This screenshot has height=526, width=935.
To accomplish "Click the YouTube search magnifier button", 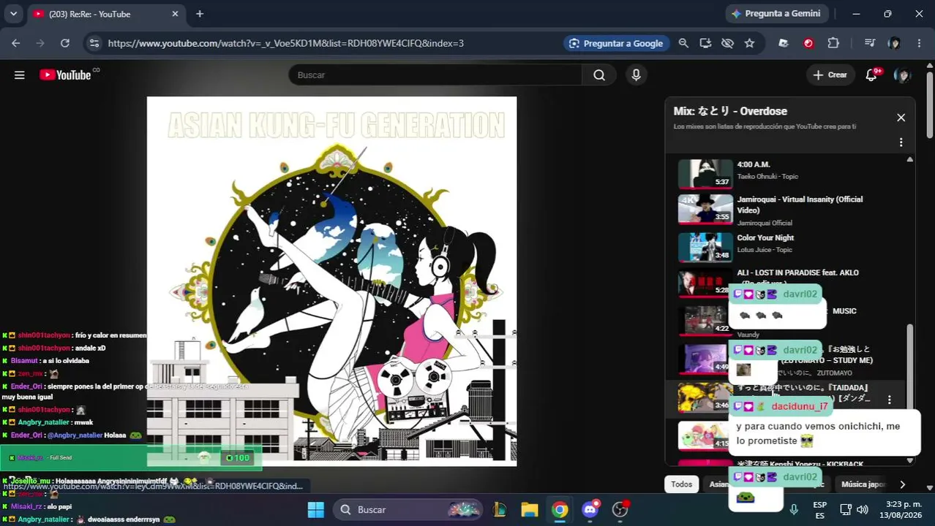I will [x=599, y=75].
